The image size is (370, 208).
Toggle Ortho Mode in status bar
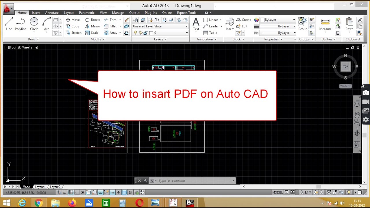point(77,192)
